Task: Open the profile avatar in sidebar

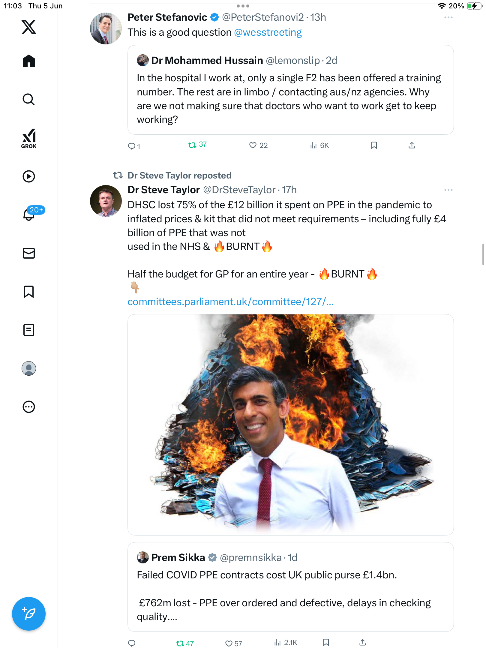Action: [29, 368]
